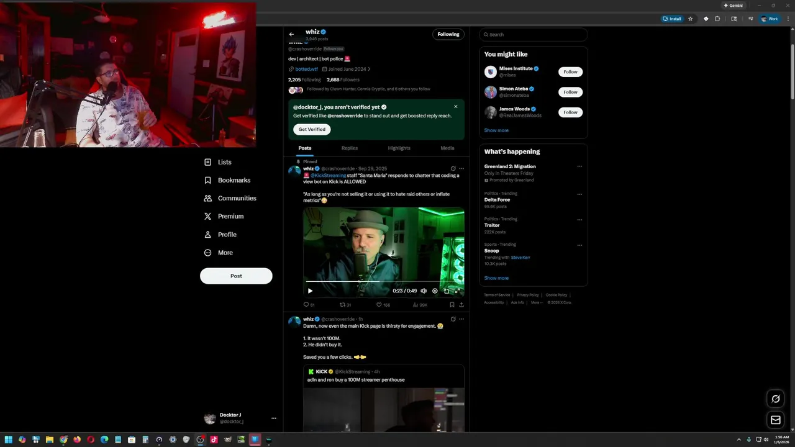
Task: Open account options next to Docktor J
Action: [x=273, y=418]
